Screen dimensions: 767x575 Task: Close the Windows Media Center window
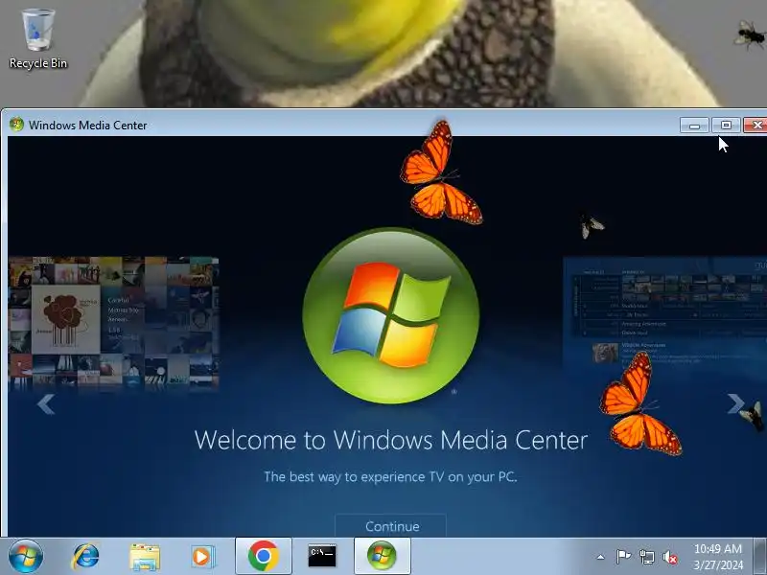tap(755, 126)
